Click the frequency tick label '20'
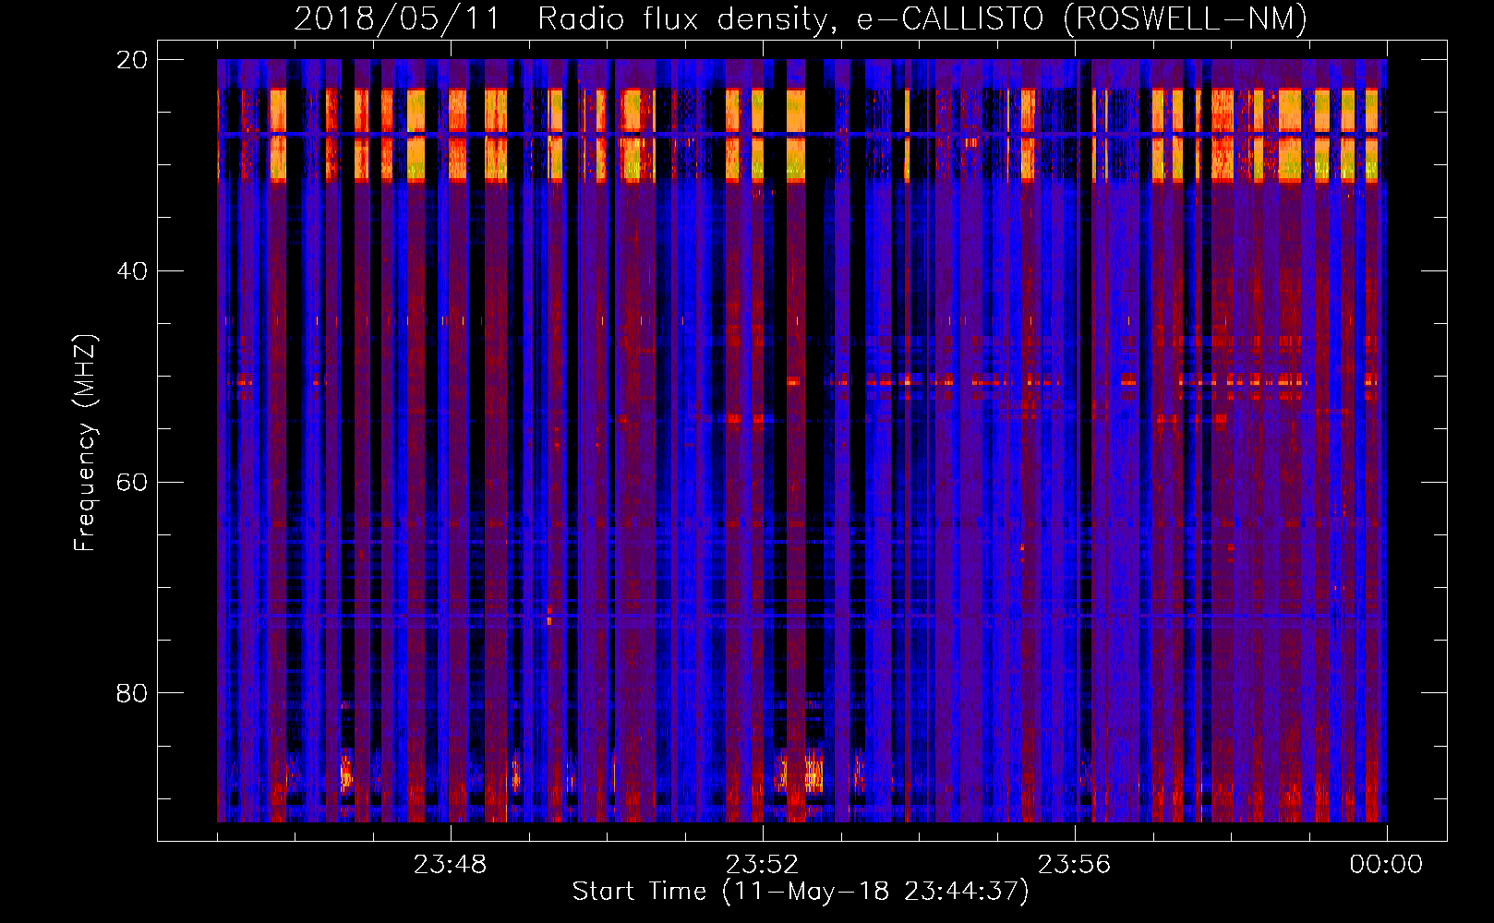The image size is (1494, 923). 132,60
